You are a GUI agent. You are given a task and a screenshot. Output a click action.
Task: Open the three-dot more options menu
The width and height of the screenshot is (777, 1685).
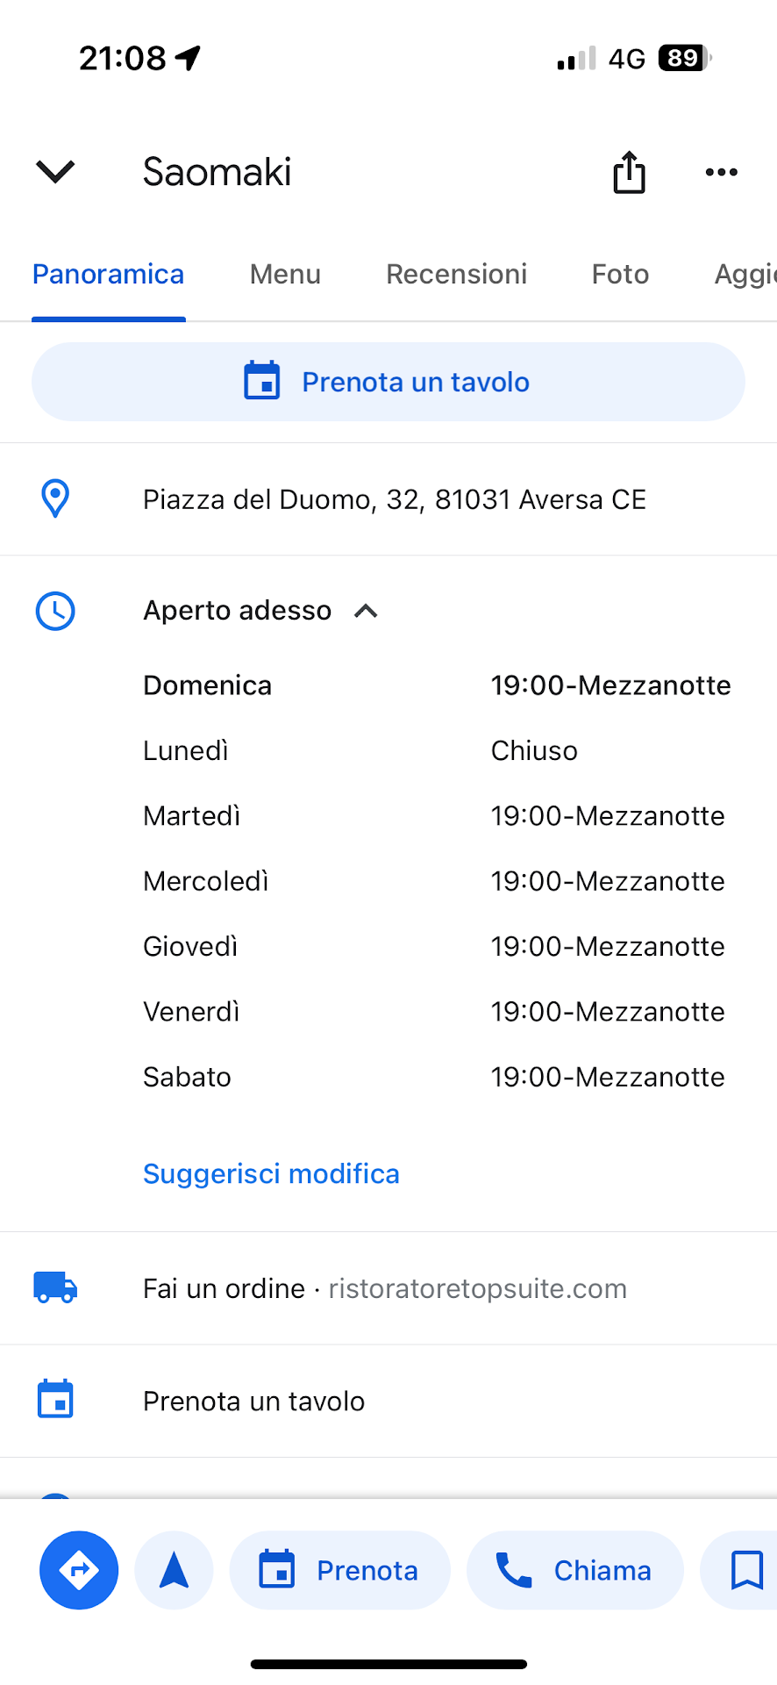coord(721,172)
